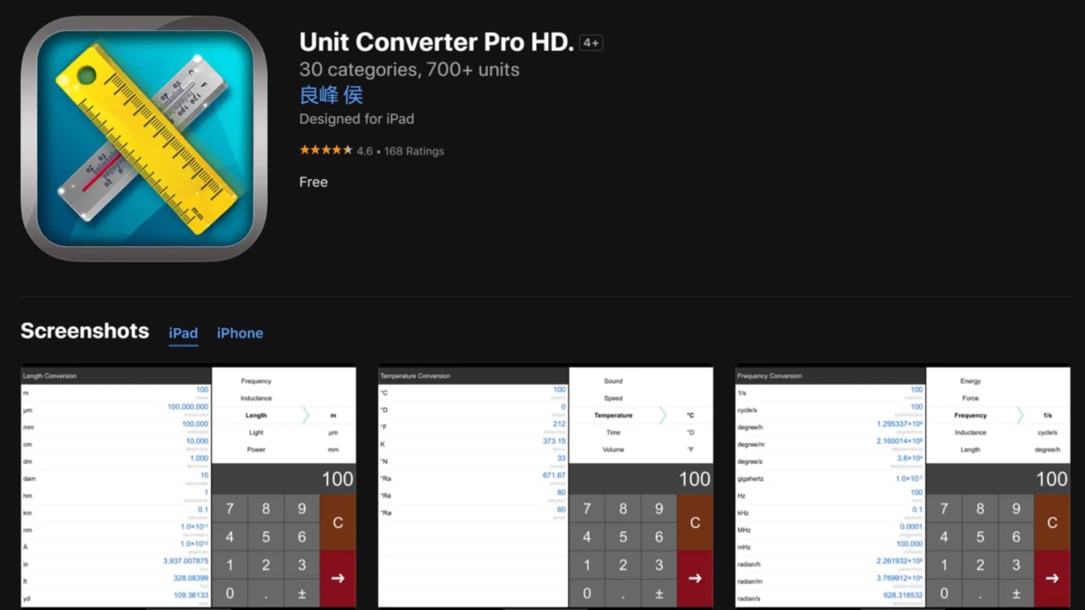Screen dimensions: 1085x610
Task: Click C clear key in Length screenshot
Action: [338, 522]
